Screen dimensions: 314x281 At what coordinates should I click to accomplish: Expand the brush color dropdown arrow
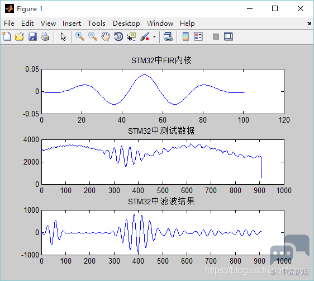(x=154, y=37)
